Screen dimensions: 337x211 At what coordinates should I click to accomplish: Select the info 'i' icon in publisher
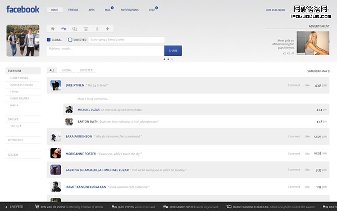pyautogui.click(x=97, y=29)
